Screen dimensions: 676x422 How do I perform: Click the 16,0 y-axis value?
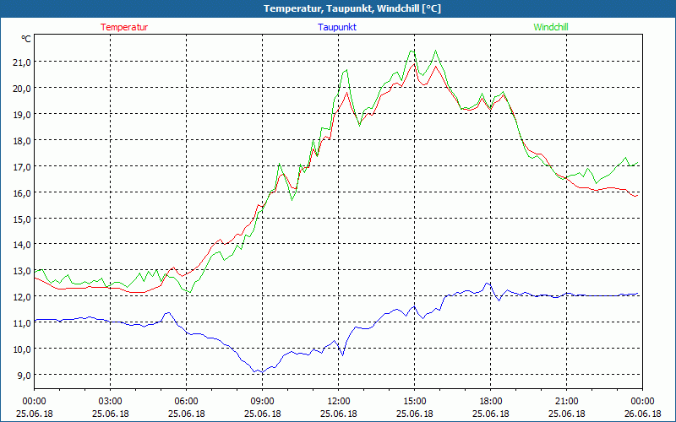pyautogui.click(x=22, y=192)
